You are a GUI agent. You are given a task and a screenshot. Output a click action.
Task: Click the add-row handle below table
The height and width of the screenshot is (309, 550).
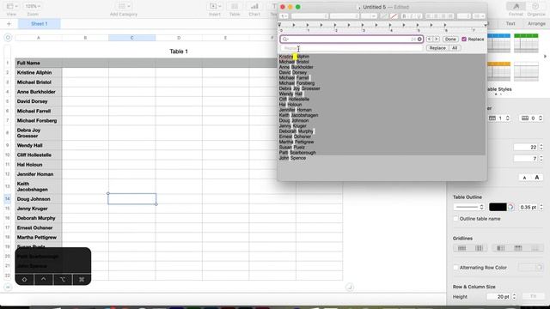click(x=8, y=287)
